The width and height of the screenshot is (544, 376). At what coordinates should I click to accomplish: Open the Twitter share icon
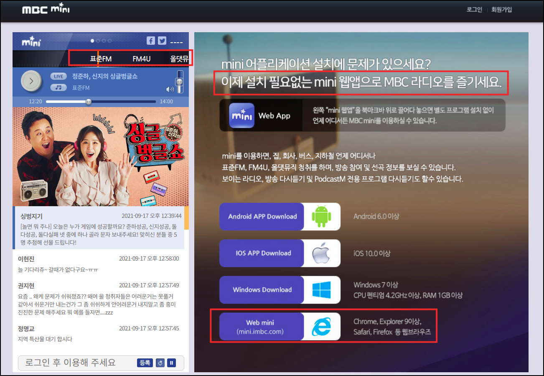162,41
